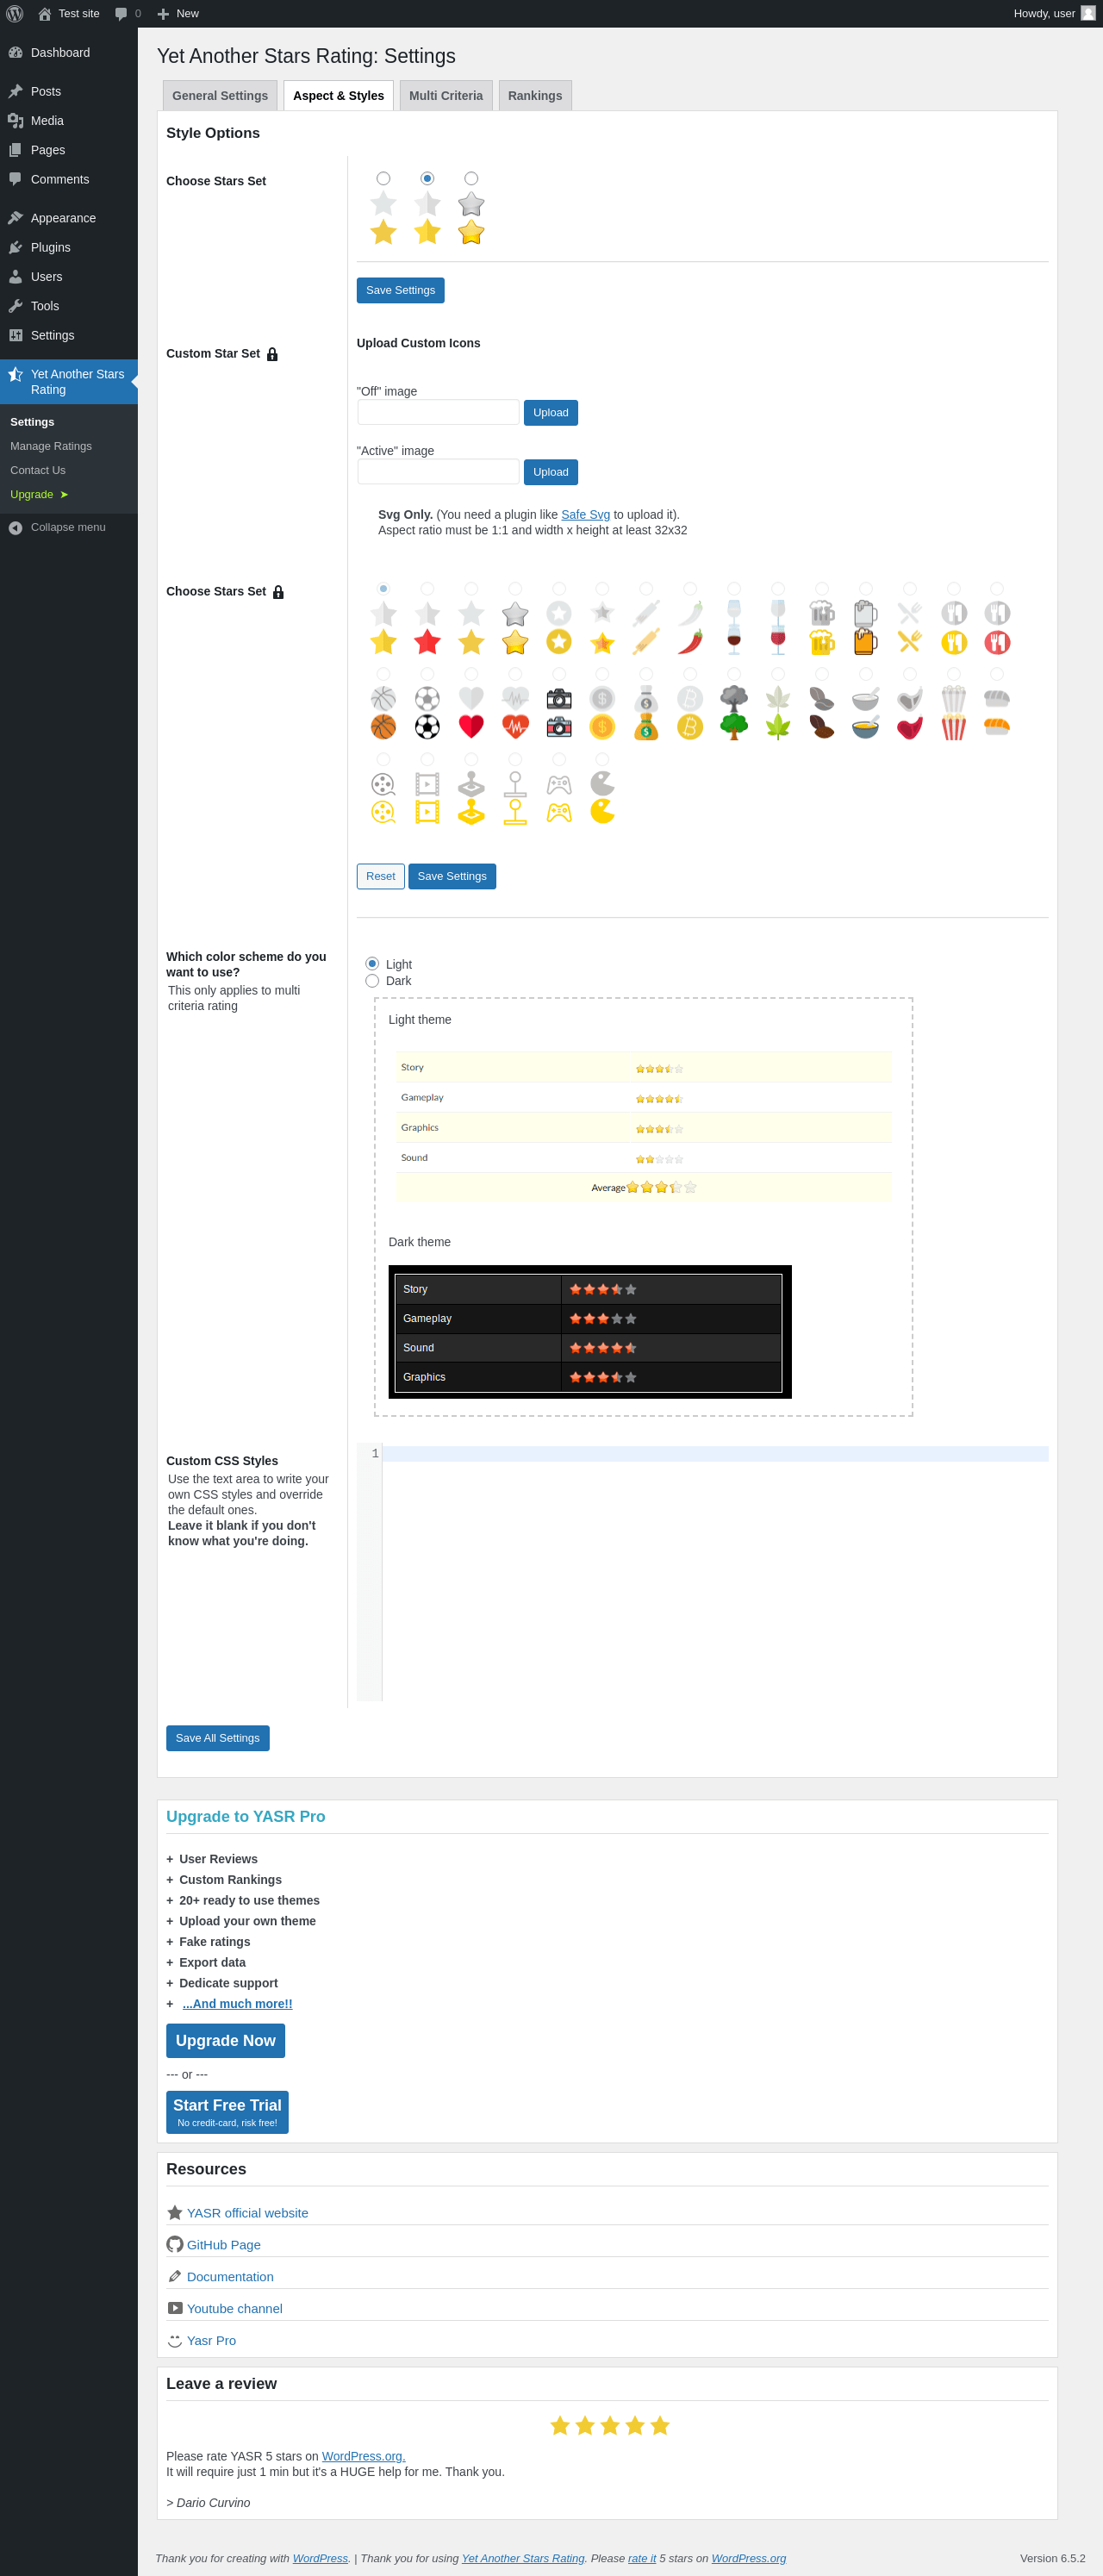
Task: Click Save All Settings button
Action: pos(217,1738)
